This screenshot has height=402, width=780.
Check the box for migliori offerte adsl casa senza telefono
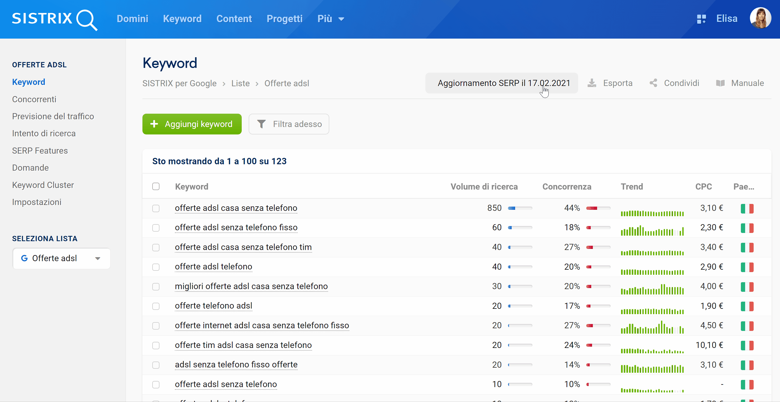156,286
